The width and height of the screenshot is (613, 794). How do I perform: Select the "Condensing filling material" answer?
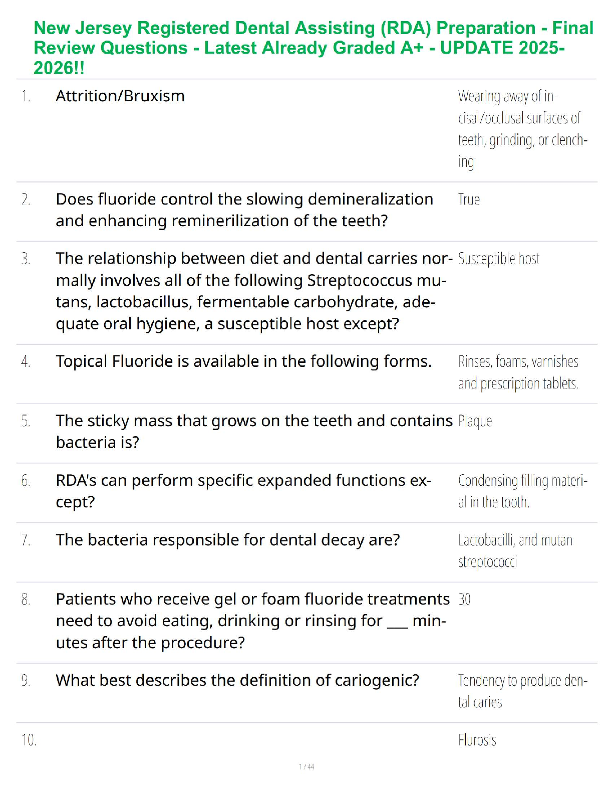pos(522,491)
